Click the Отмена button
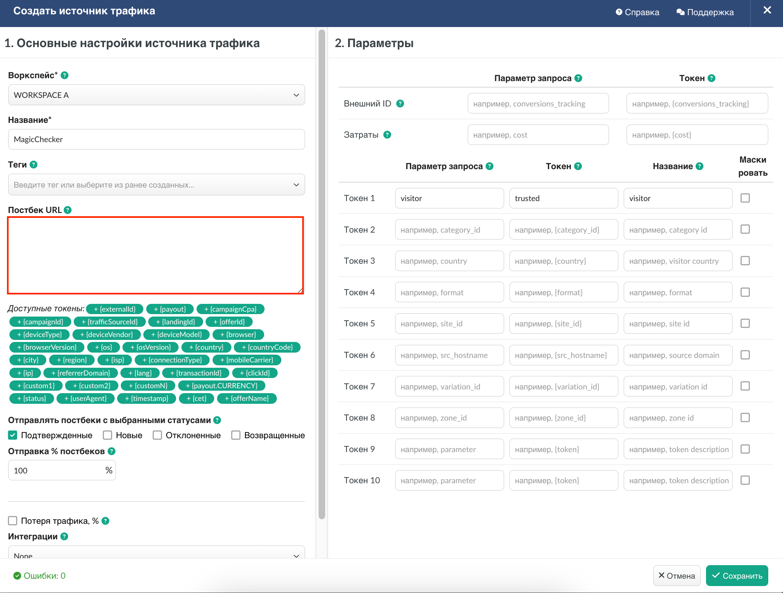 (677, 576)
